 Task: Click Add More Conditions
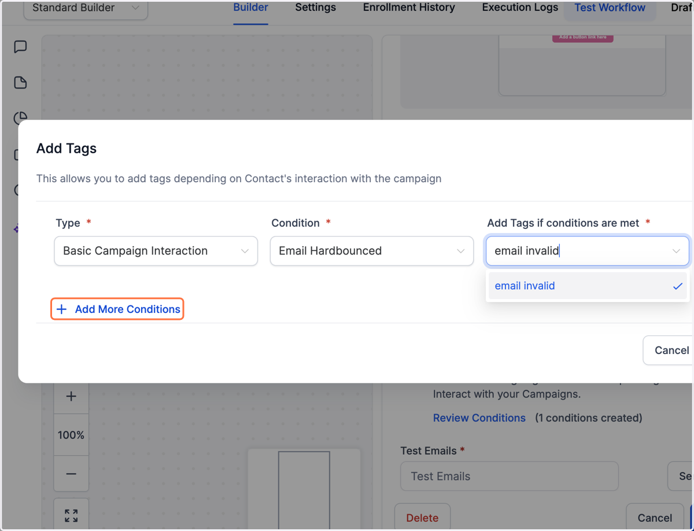point(118,309)
